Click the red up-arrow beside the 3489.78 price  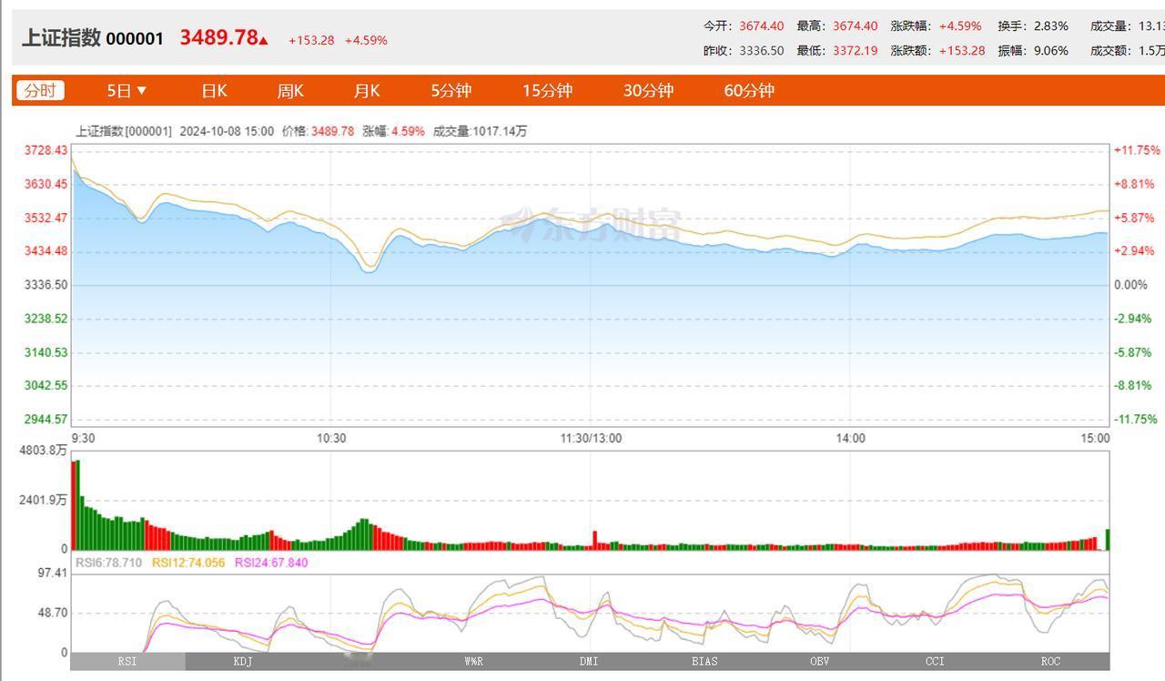(x=264, y=40)
